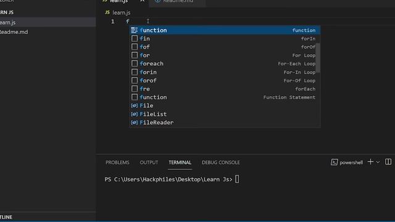Click the variable icon beside FileList

135,114
